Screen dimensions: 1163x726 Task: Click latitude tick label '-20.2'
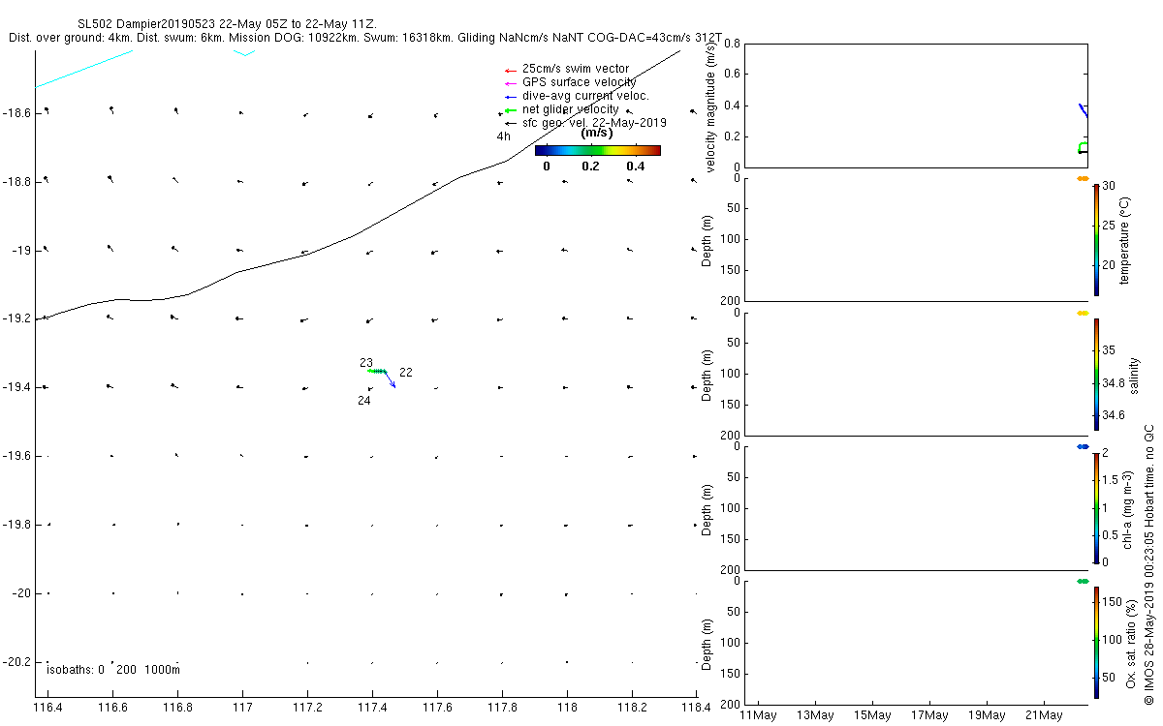point(16,662)
